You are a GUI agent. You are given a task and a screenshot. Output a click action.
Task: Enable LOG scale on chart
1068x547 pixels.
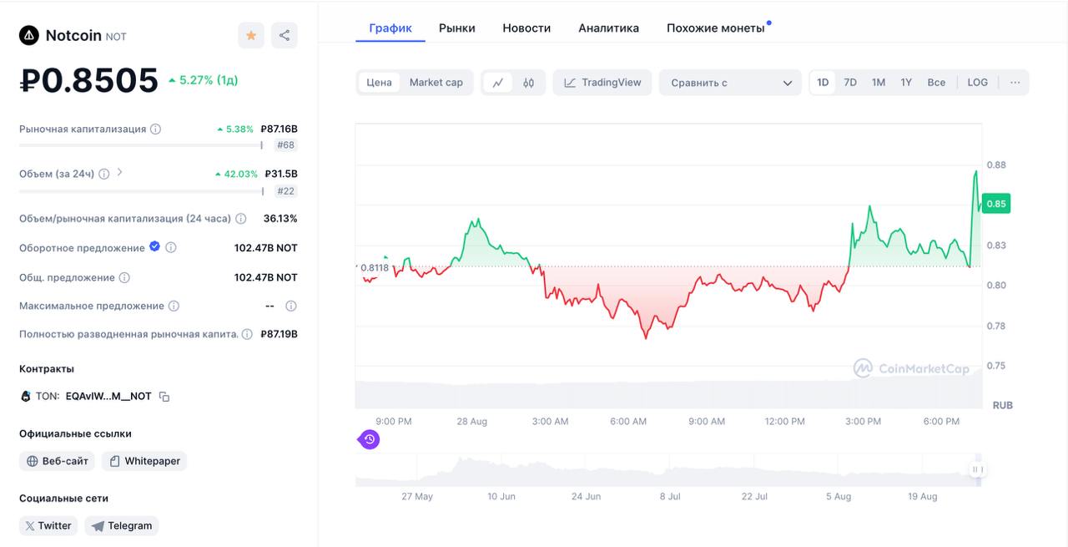click(977, 83)
